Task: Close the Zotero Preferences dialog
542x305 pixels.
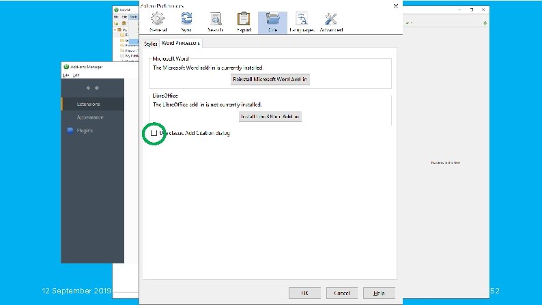Action: click(x=396, y=6)
